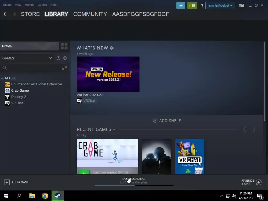The image size is (268, 201).
Task: Click the library vertical scrollbar
Action: pos(265,81)
